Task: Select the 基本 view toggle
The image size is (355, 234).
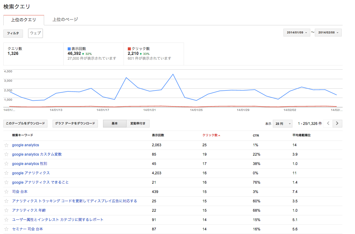Action: (x=115, y=124)
